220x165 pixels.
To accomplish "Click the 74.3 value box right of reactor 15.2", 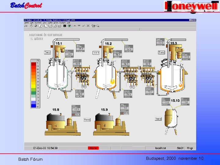I will pyautogui.click(x=126, y=64).
